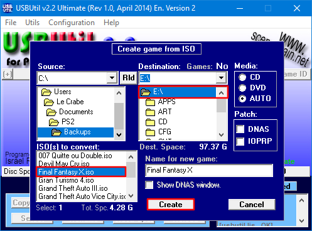Select the Backups folder label
312x231 pixels.
pyautogui.click(x=77, y=132)
